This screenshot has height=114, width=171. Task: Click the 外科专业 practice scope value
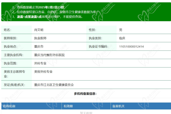point(40,63)
